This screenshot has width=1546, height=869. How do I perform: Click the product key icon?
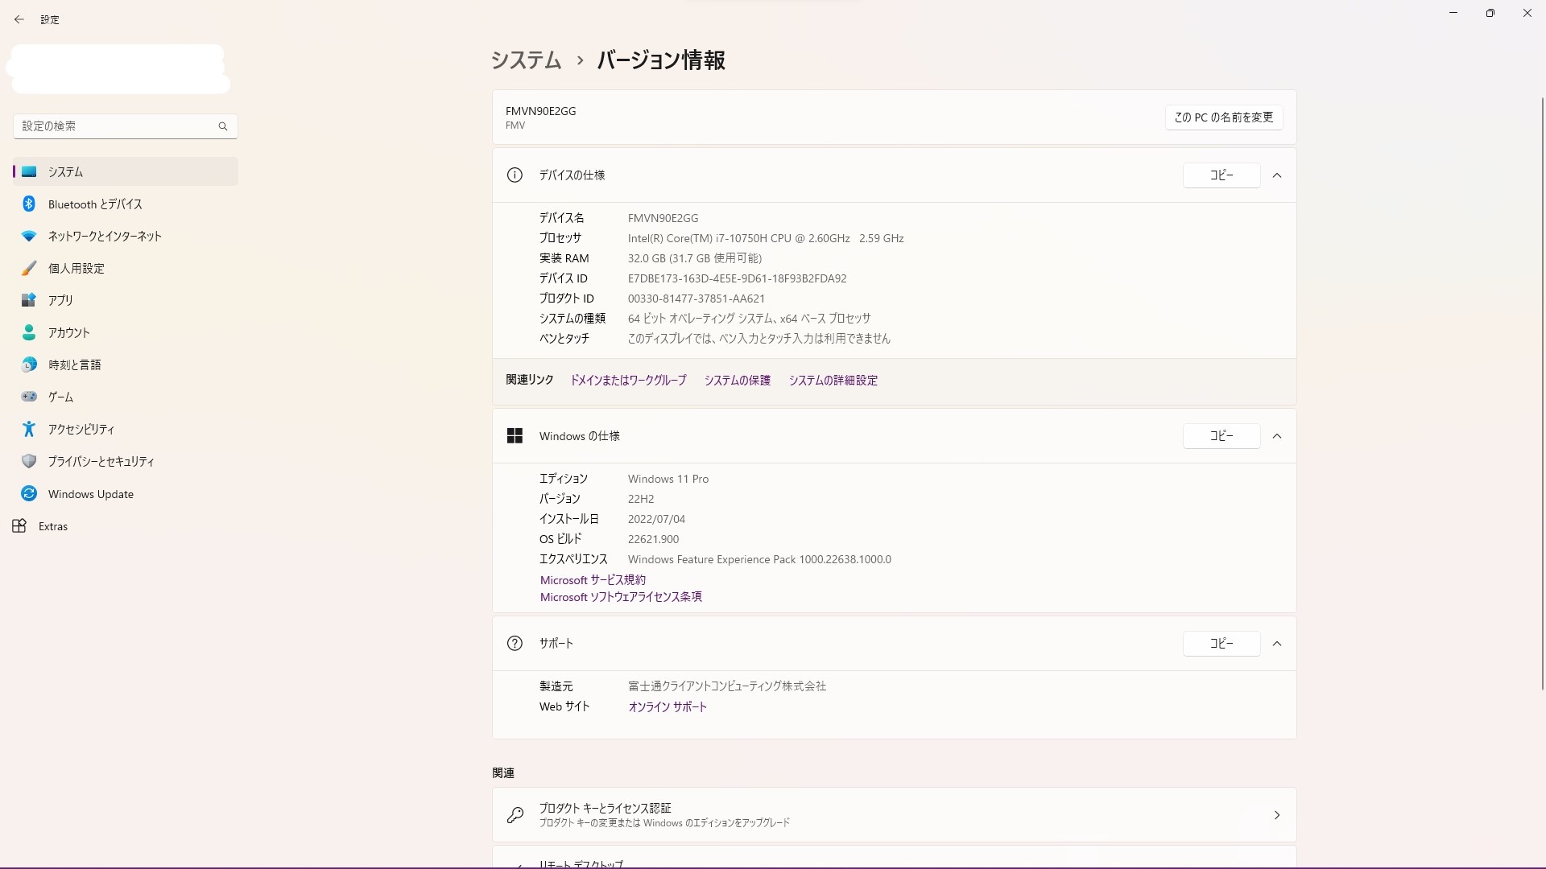[515, 815]
